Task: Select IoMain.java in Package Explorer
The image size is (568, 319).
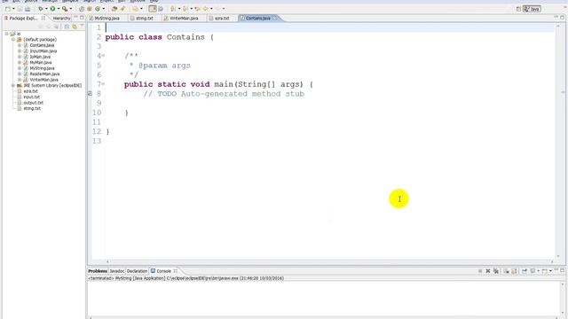Action: click(40, 57)
